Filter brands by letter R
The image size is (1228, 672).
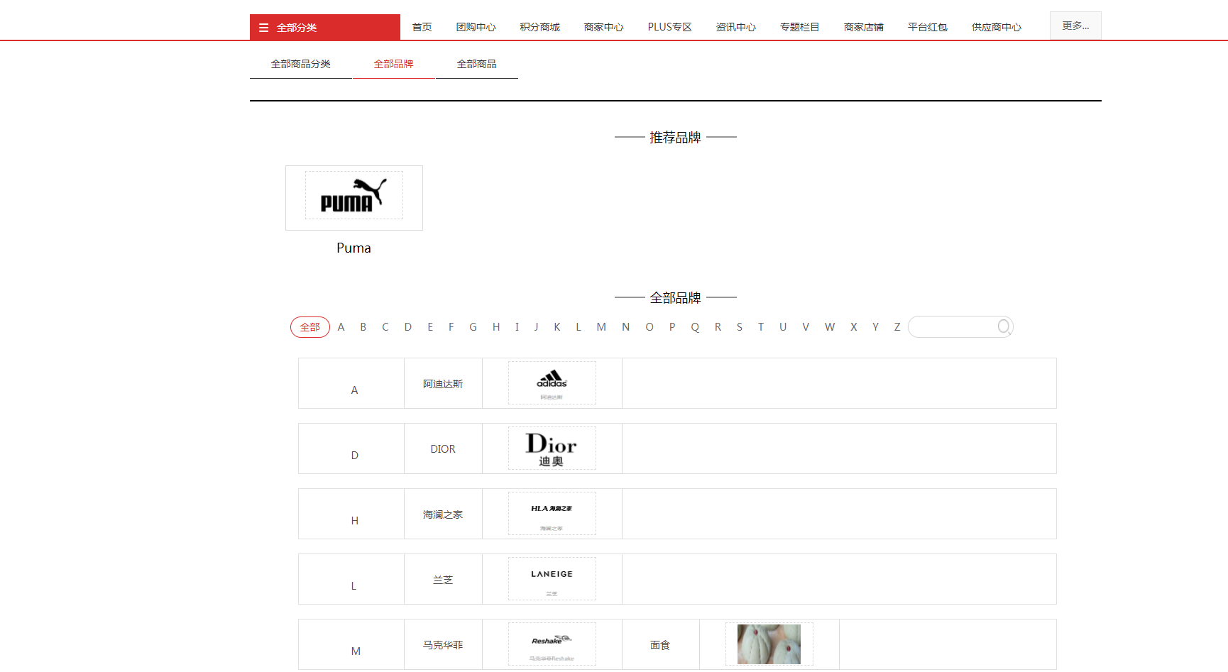tap(718, 327)
